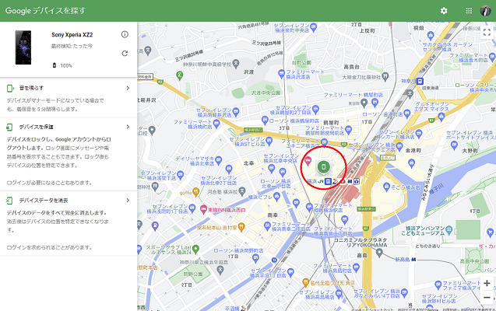Click the 音を鳴らす phone sound icon
The height and width of the screenshot is (311, 496).
(x=10, y=88)
